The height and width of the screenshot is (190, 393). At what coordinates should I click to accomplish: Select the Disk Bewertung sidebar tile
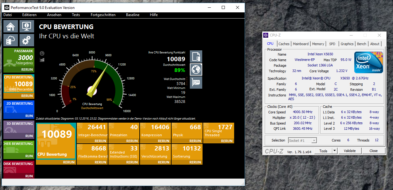(19, 167)
